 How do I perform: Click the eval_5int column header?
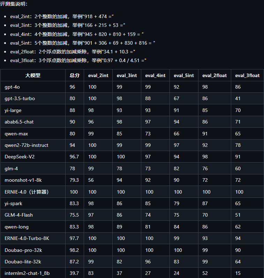[x=183, y=75]
